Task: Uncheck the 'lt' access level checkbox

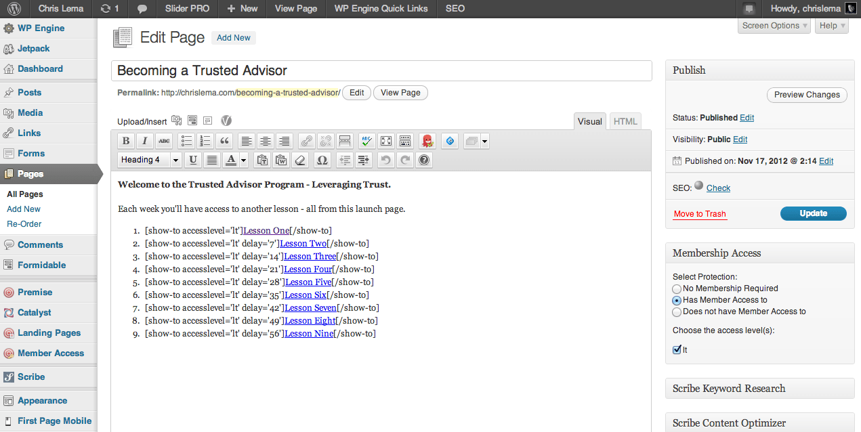Action: [x=677, y=350]
